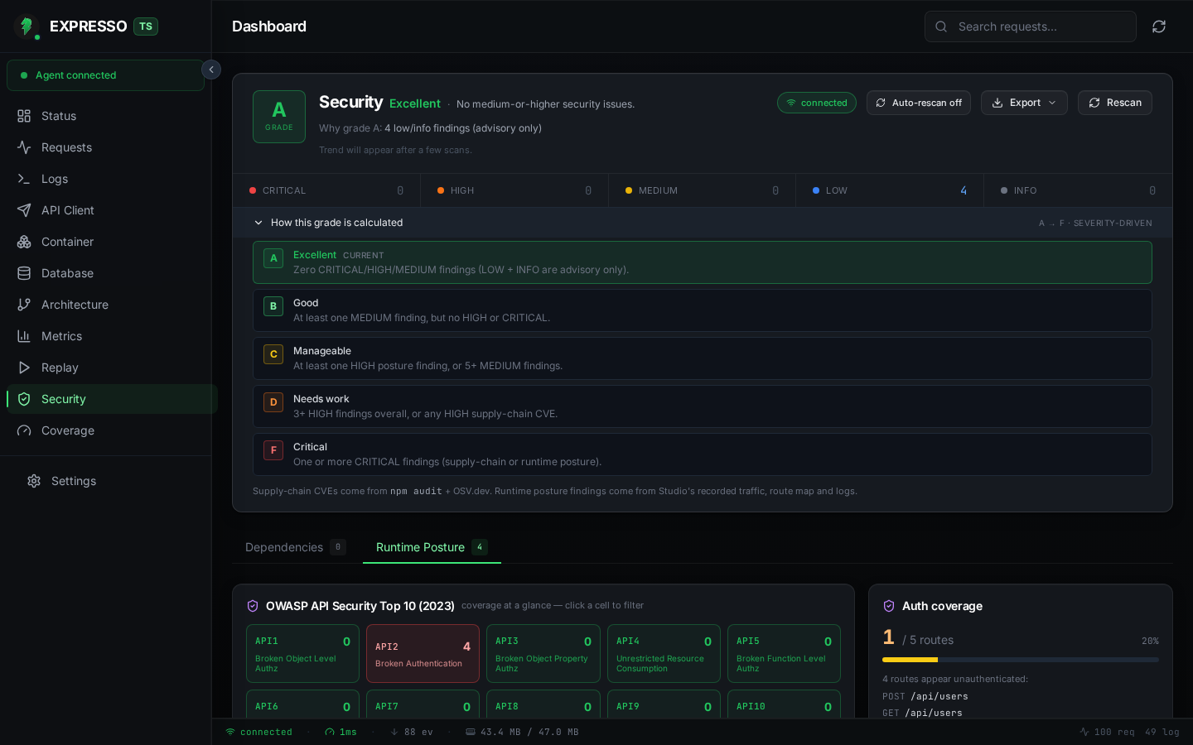Click the F grade letter badge

(x=273, y=450)
